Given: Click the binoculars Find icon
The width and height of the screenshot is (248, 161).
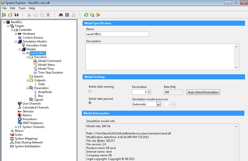Looking at the screenshot, I should pyautogui.click(x=61, y=15).
